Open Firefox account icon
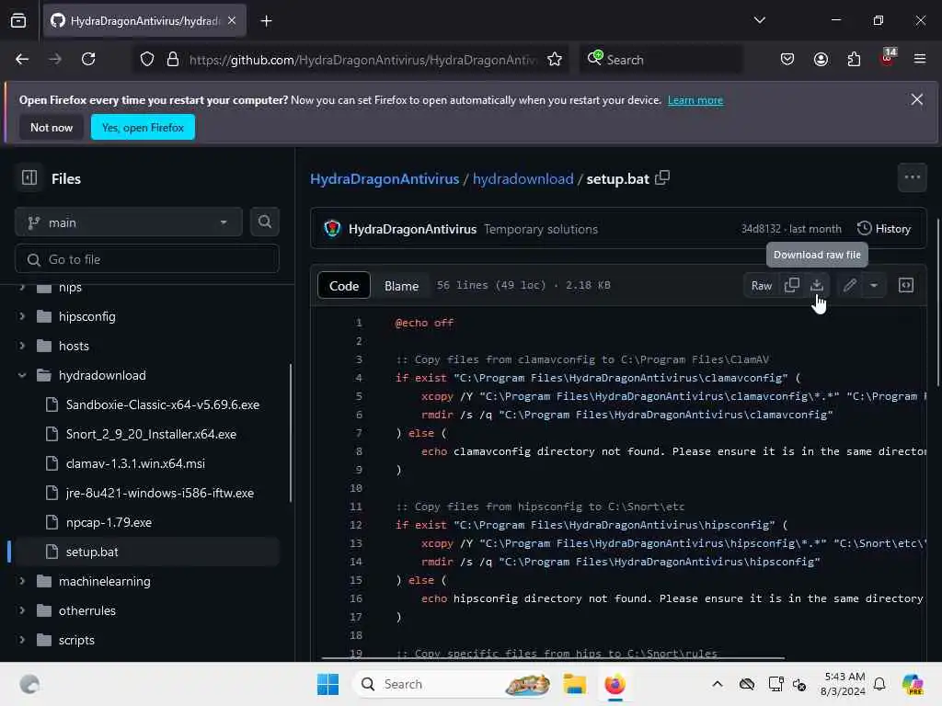 (821, 59)
